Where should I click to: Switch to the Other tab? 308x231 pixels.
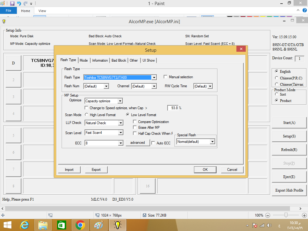click(x=134, y=60)
